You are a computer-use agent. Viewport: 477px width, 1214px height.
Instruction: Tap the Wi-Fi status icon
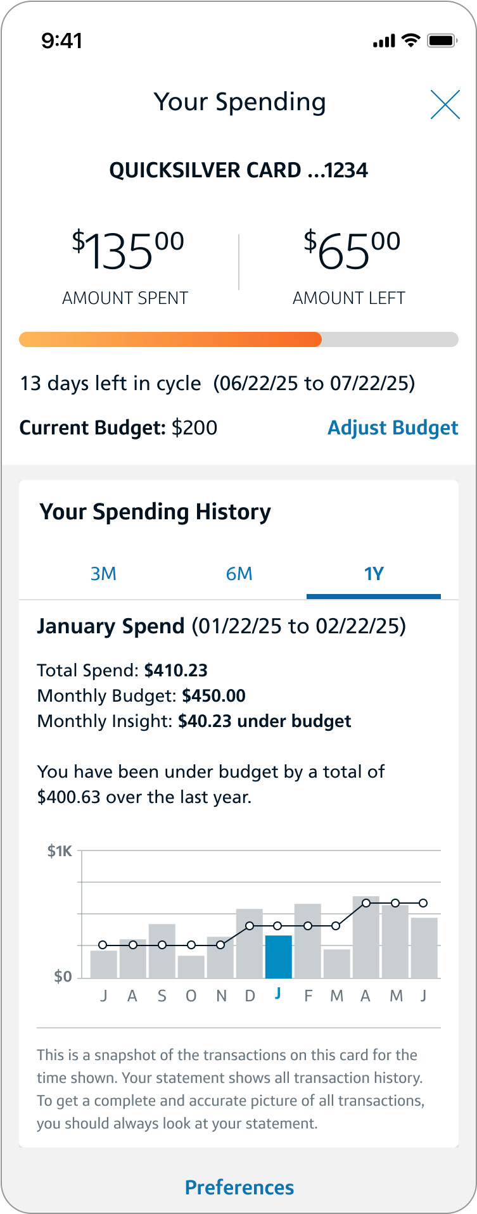[x=411, y=41]
